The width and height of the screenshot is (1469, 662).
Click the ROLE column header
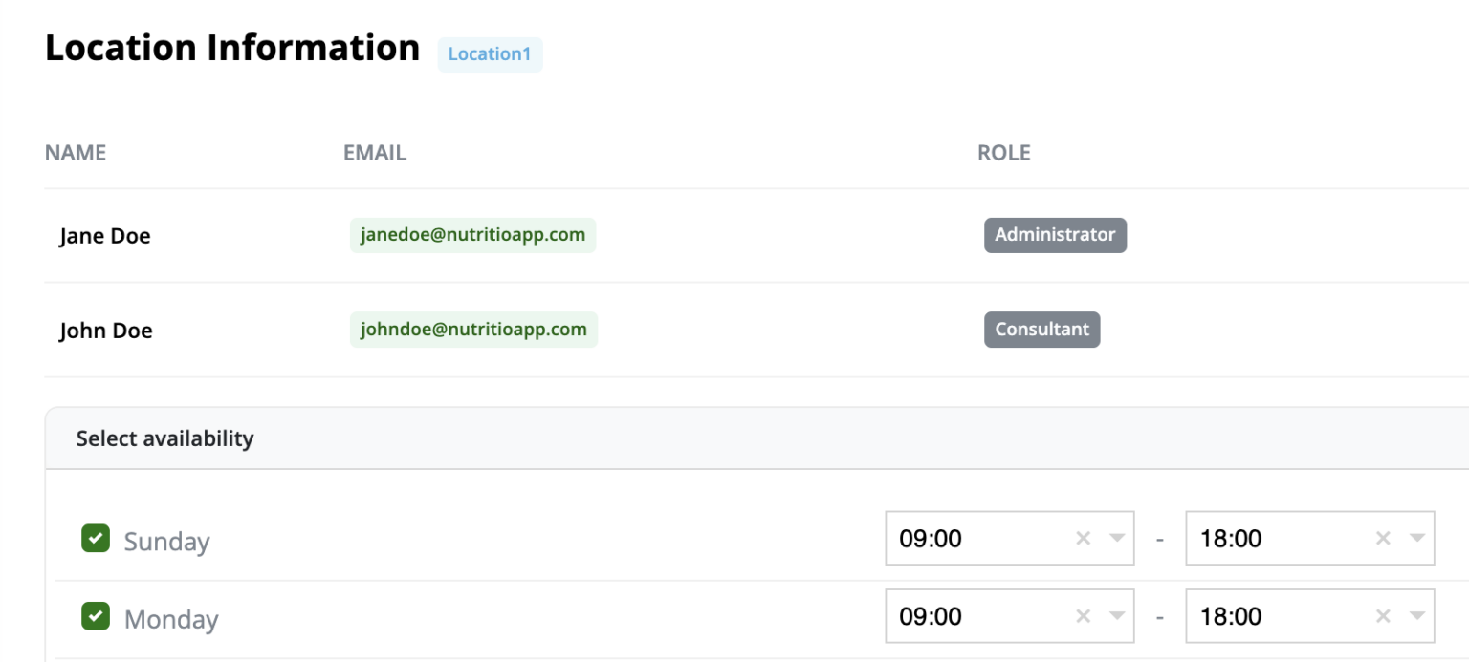click(1004, 152)
